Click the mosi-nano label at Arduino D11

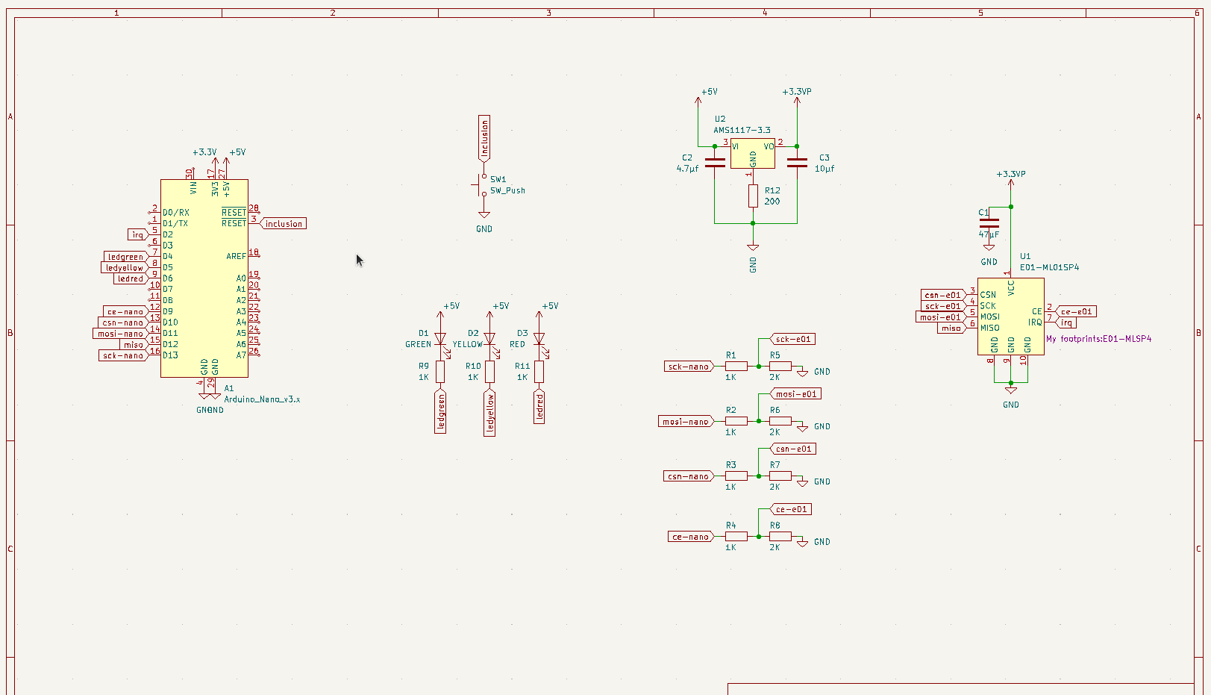120,333
